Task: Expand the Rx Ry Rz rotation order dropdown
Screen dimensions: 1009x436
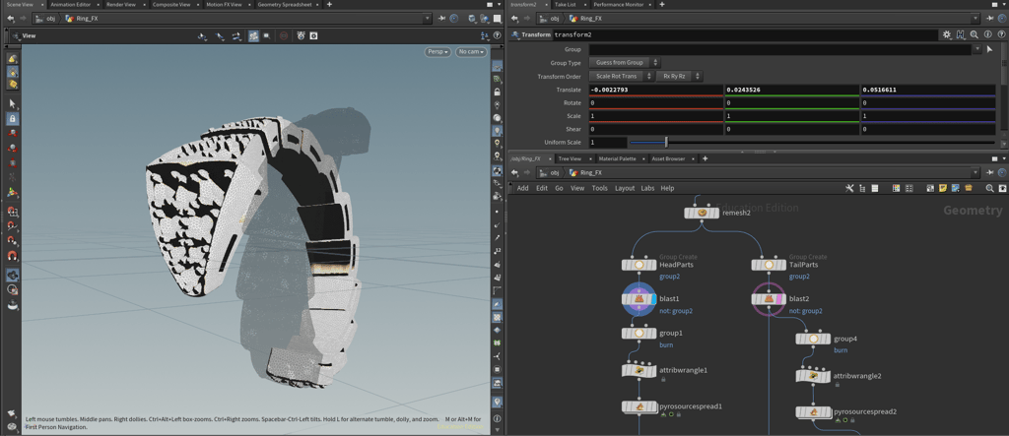Action: coord(679,76)
